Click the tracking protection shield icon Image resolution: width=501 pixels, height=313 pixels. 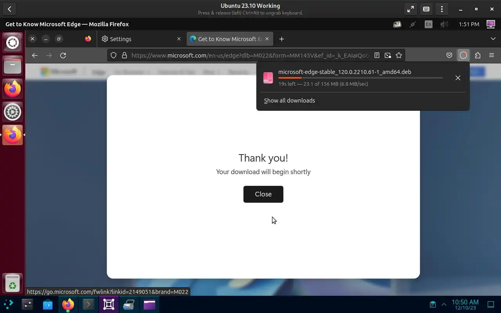coord(114,55)
